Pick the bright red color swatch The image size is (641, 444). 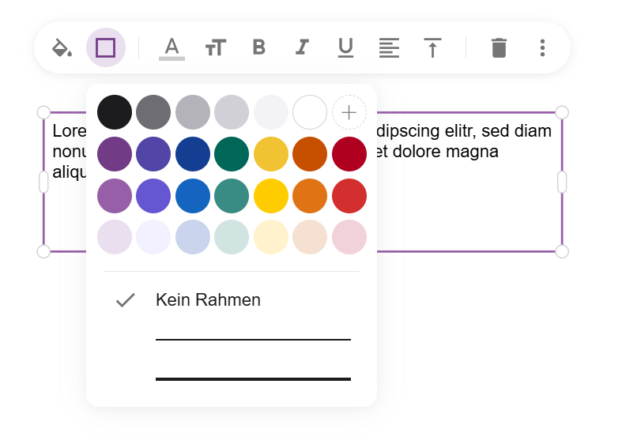[349, 196]
